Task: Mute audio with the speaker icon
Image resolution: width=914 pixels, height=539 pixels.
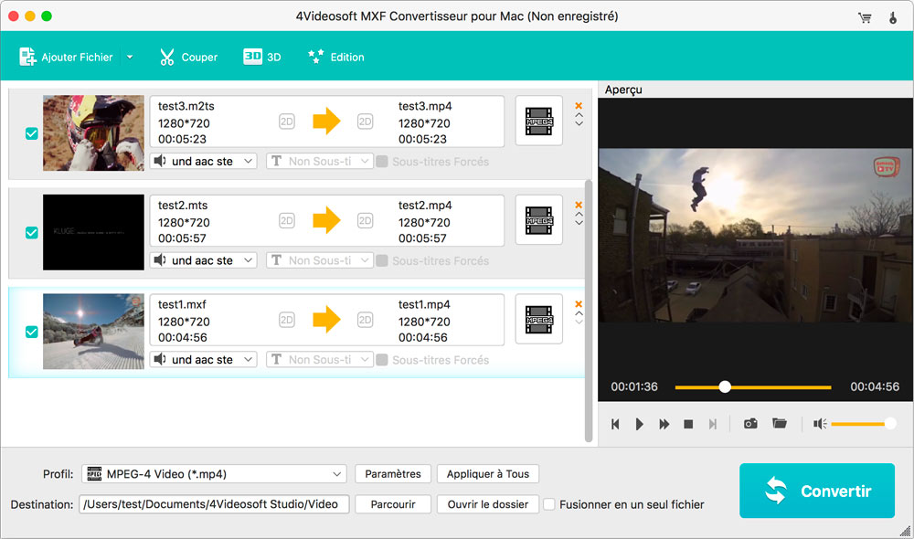Action: 820,424
